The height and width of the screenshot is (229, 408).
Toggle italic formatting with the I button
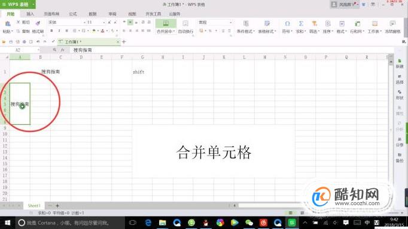point(59,30)
